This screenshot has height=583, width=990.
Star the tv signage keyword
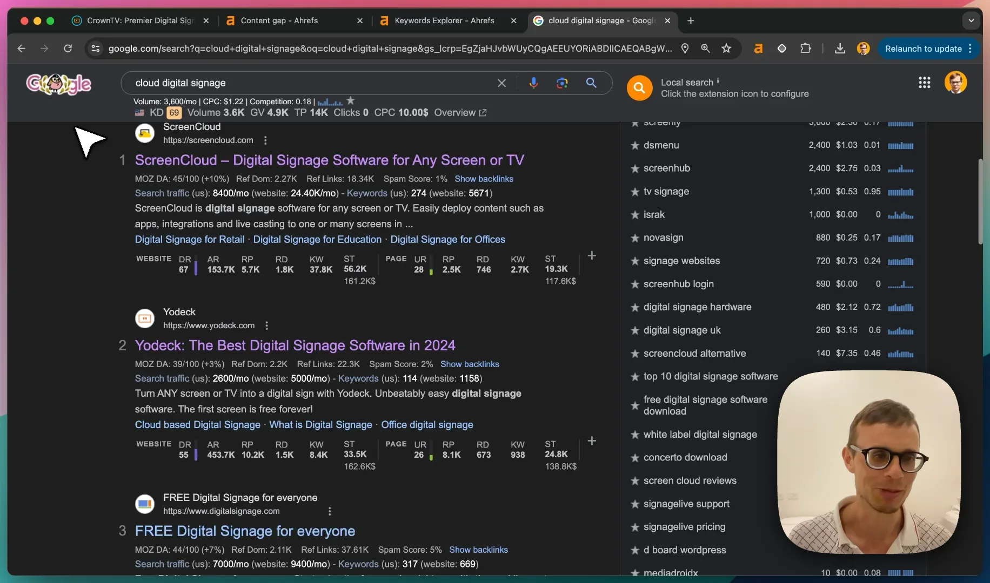[x=635, y=192]
